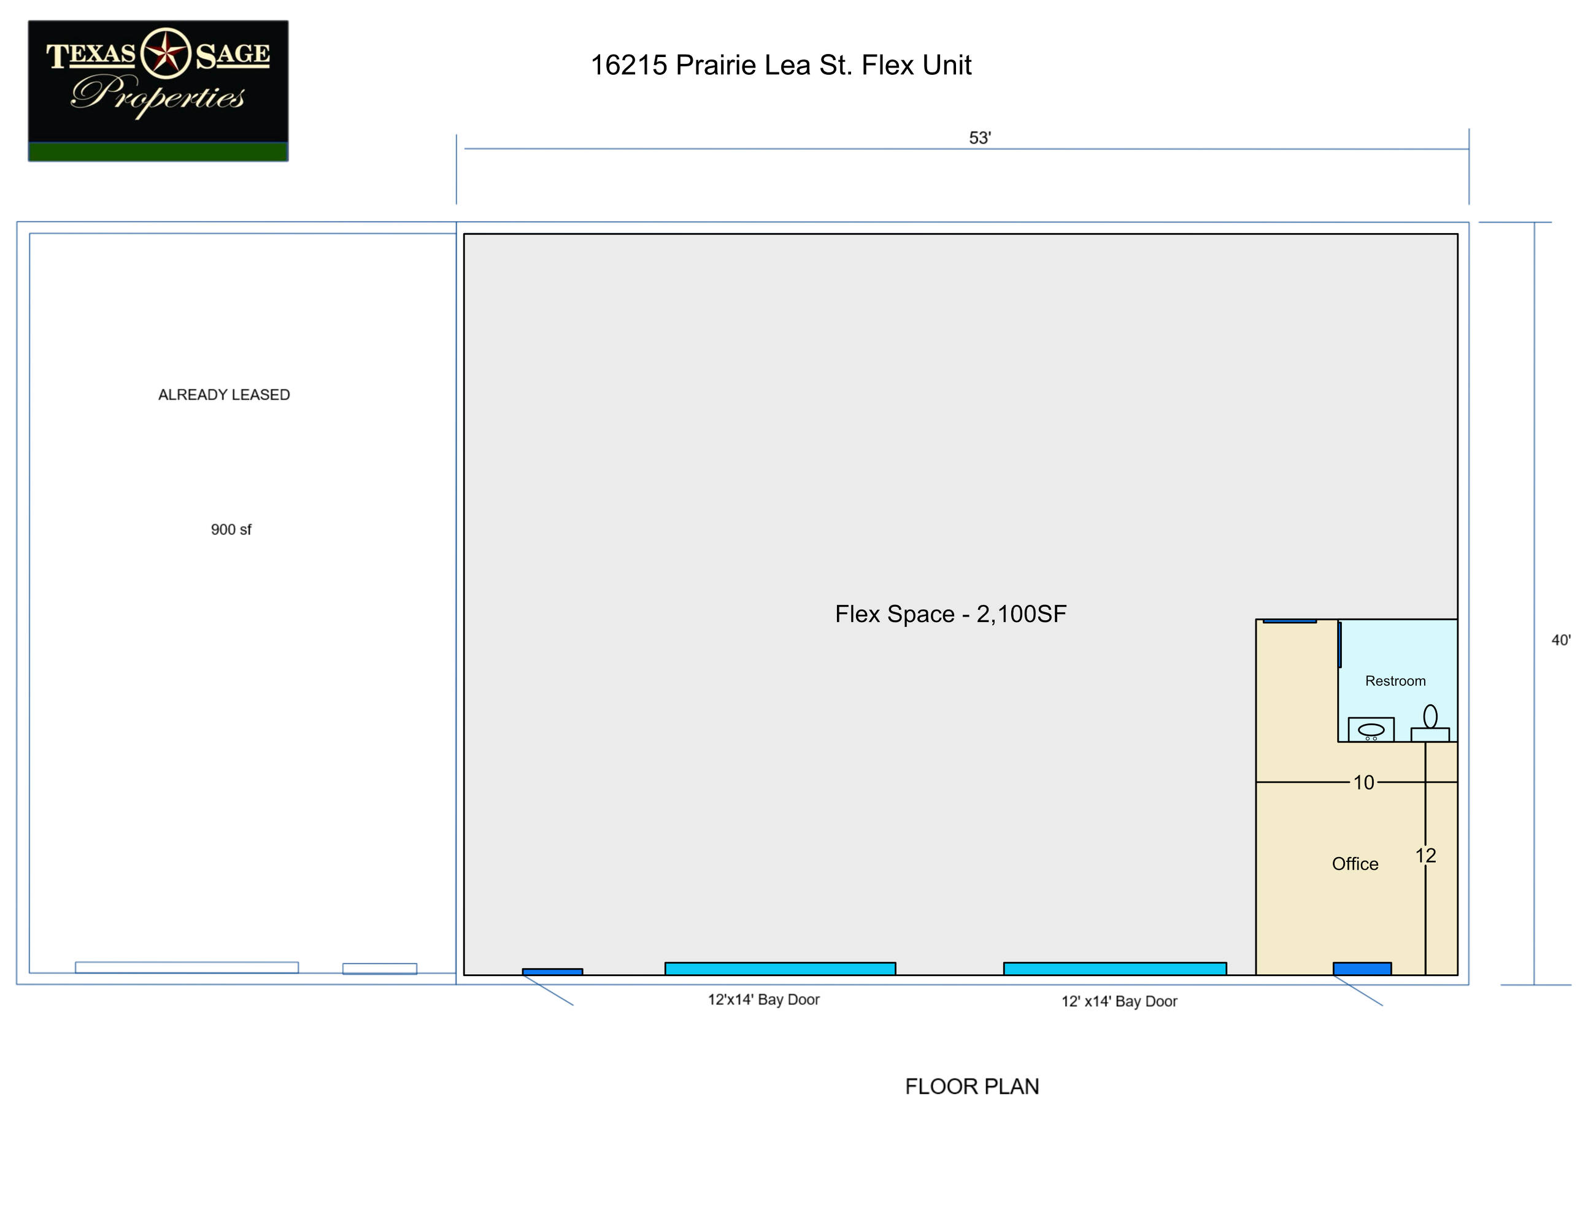Click the office dimension number 10

(1363, 782)
